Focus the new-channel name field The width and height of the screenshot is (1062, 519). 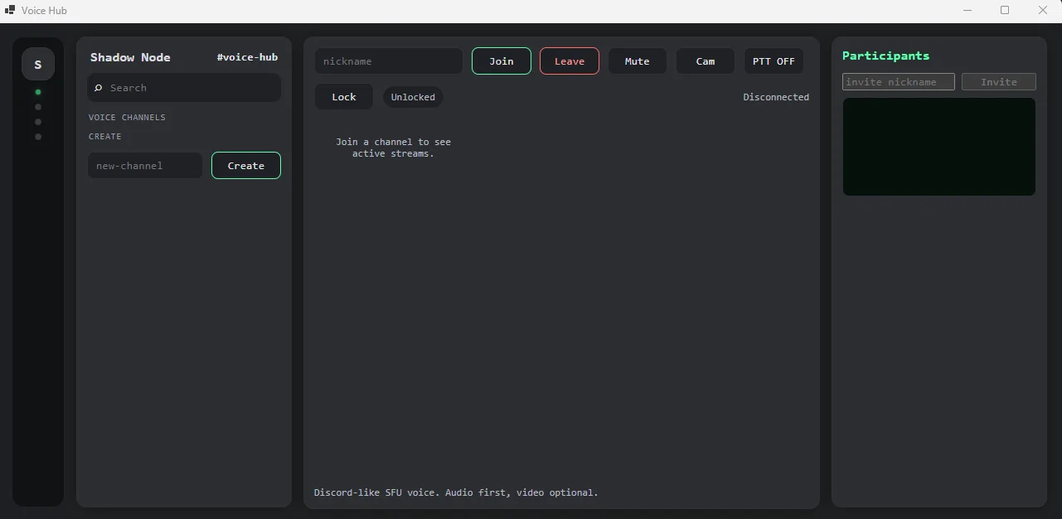coord(145,166)
